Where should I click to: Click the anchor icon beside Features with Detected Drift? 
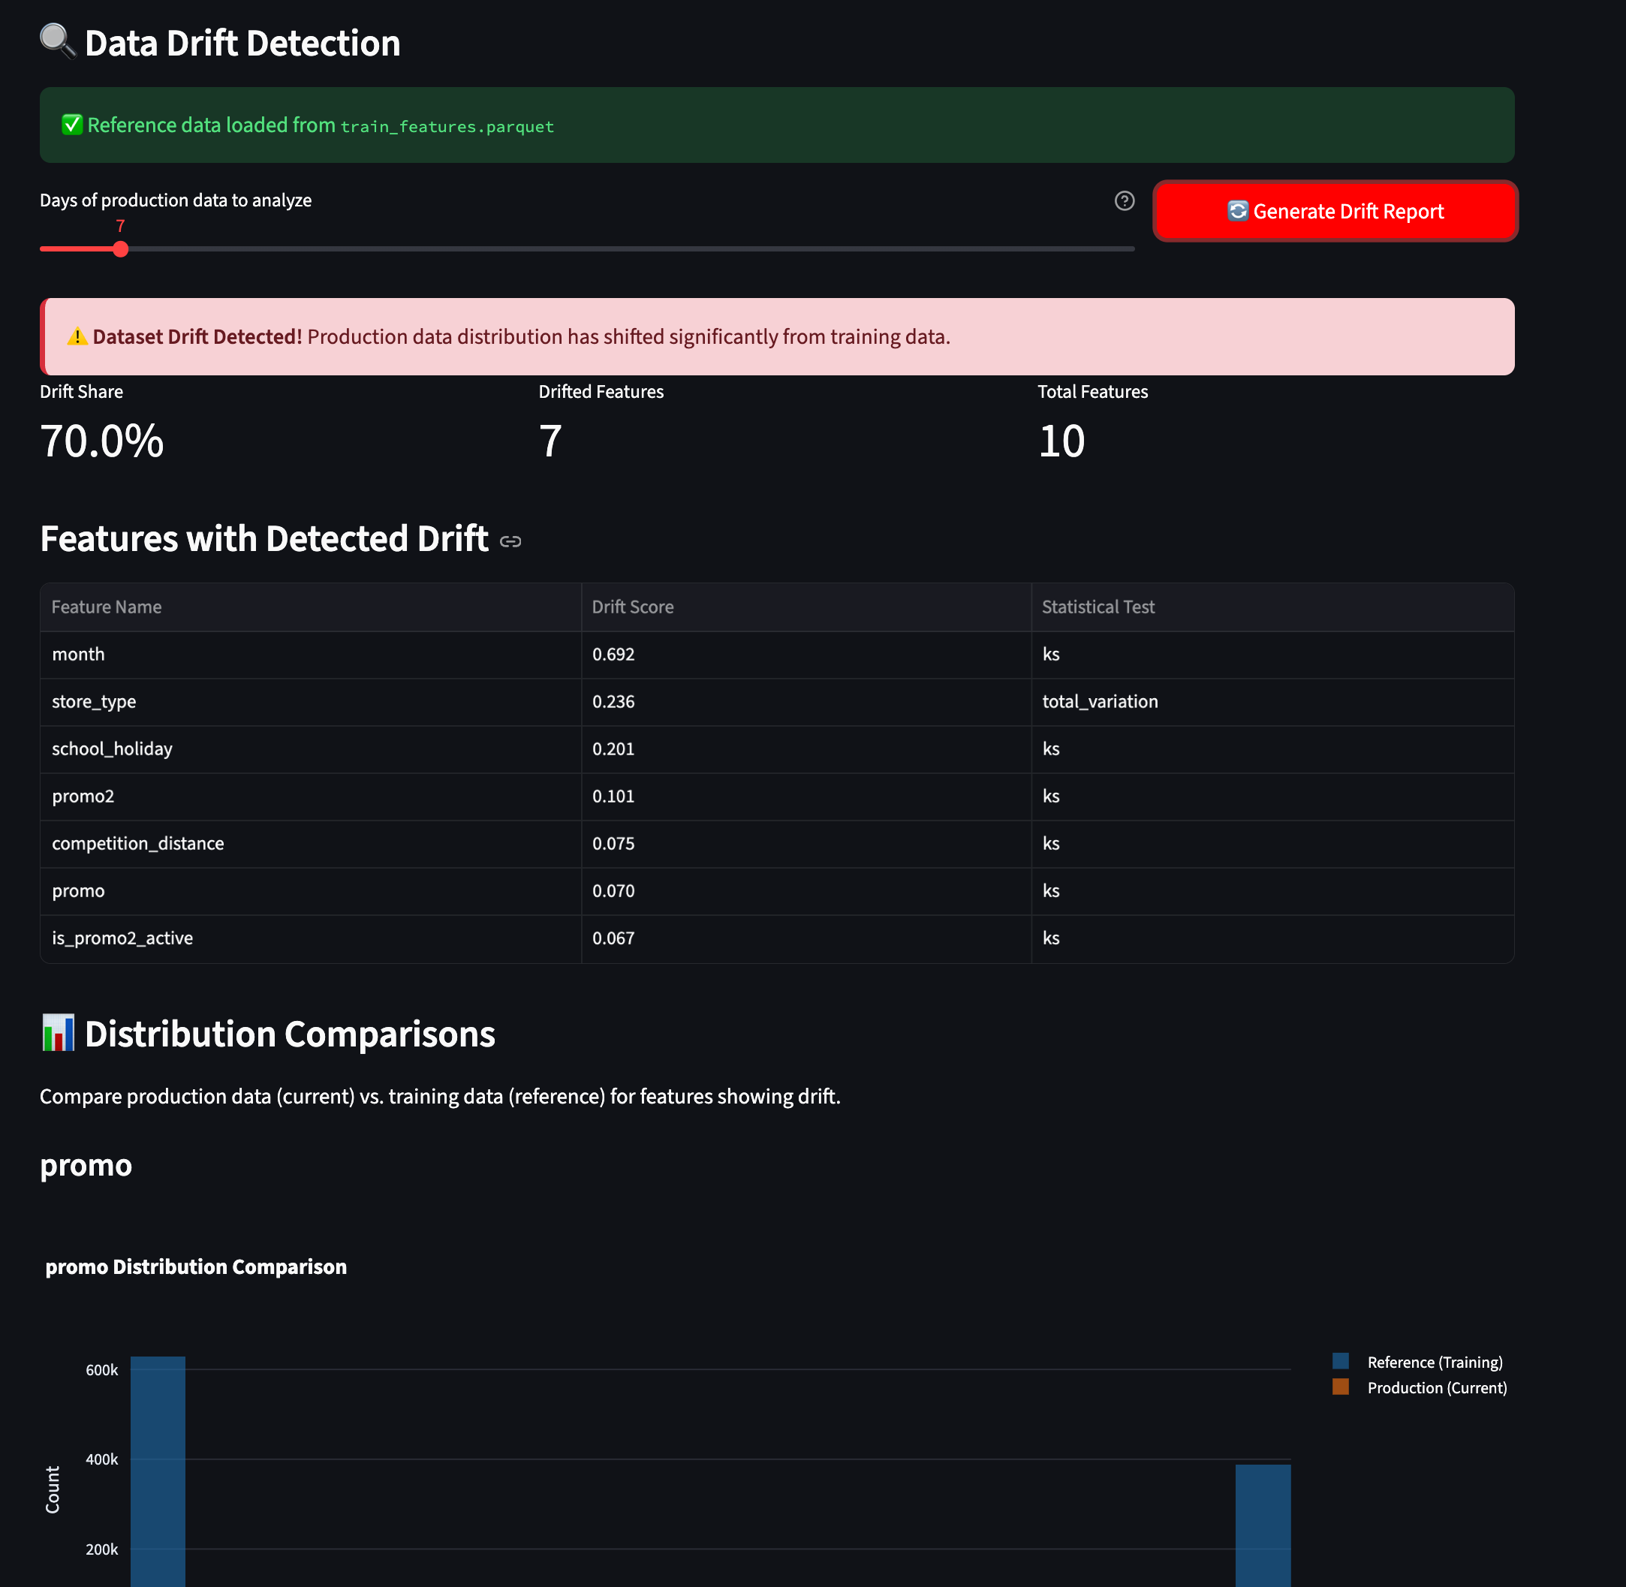click(x=510, y=541)
